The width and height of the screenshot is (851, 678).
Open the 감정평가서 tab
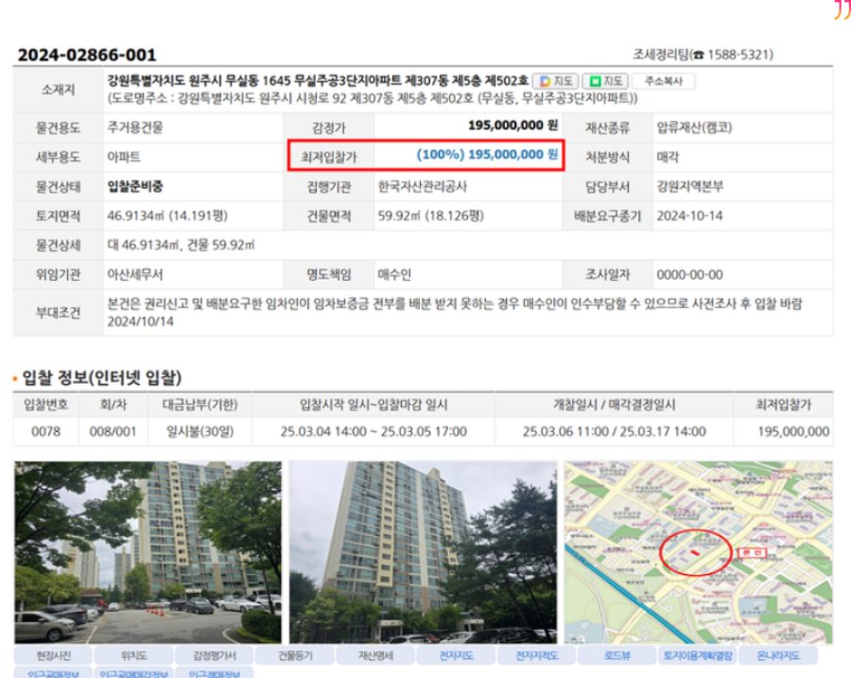point(214,655)
